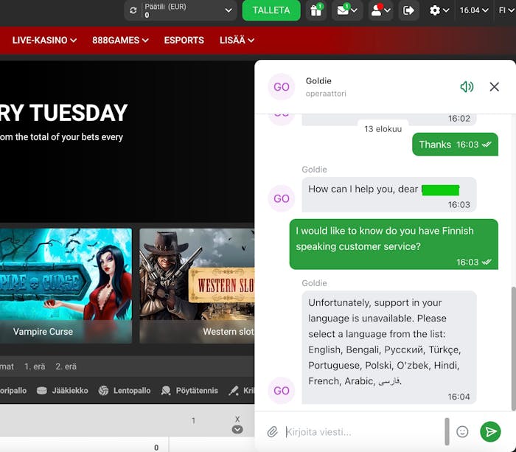Open the user profile icon
The image size is (516, 452).
click(x=380, y=10)
